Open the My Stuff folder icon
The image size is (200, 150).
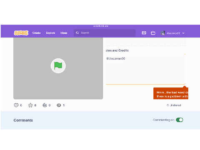(x=153, y=33)
